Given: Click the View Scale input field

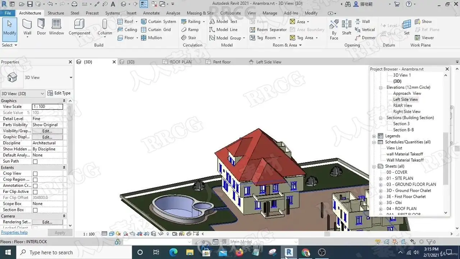Looking at the screenshot, I should coord(47,107).
